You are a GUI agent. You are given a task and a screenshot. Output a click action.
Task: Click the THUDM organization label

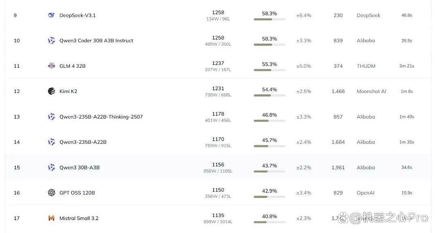tap(366, 66)
